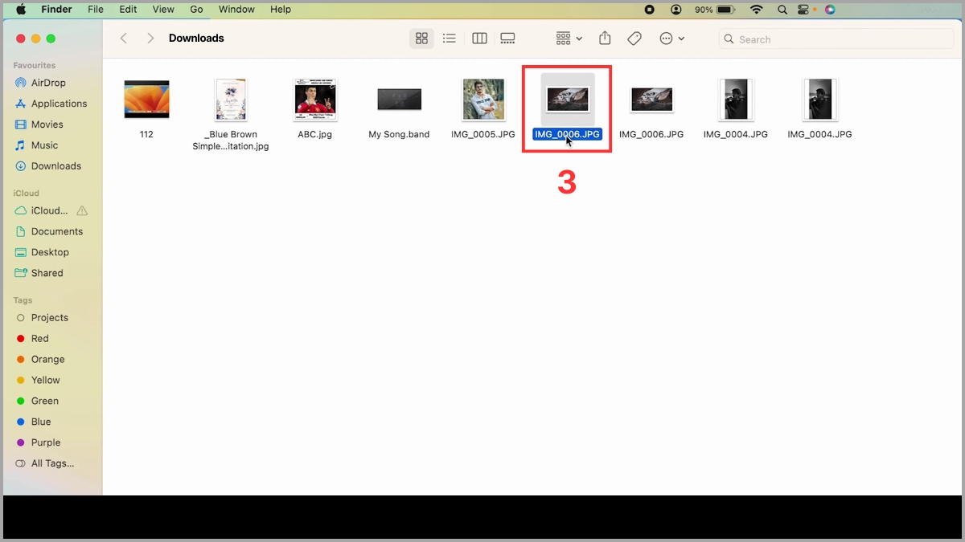The image size is (965, 542).
Task: Select the Red tag
Action: pyautogui.click(x=39, y=339)
